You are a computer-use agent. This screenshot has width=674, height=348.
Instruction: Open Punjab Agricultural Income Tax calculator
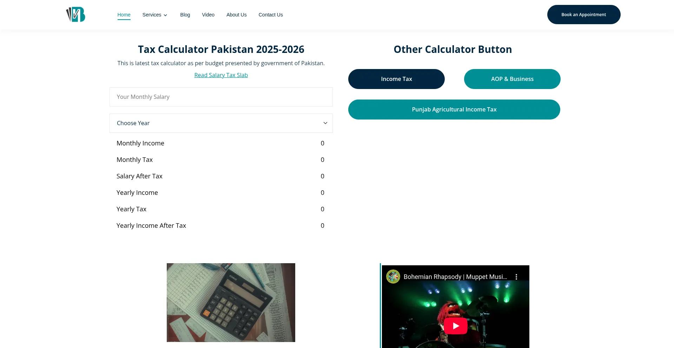pyautogui.click(x=454, y=109)
